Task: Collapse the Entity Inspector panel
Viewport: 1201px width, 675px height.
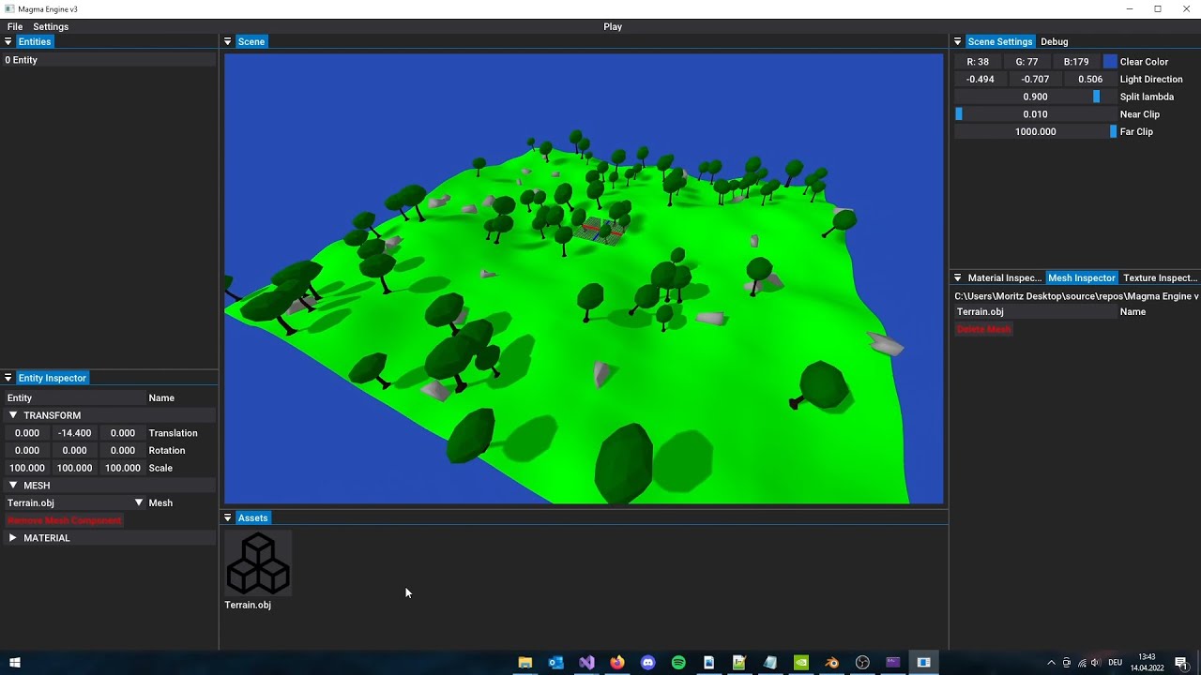Action: [8, 378]
